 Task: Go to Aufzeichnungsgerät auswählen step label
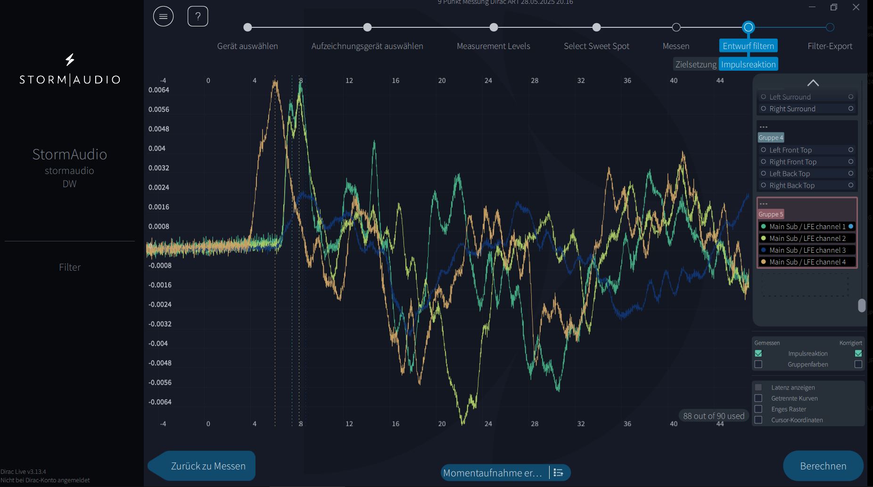point(367,46)
